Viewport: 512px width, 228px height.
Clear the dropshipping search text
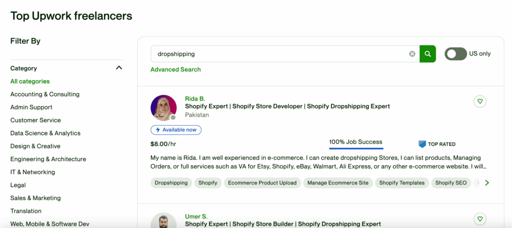coord(412,54)
